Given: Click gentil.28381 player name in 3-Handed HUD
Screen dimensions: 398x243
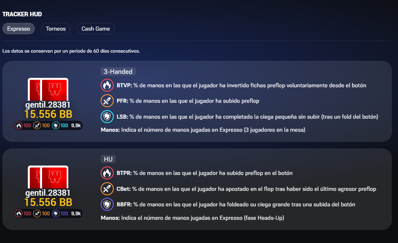Looking at the screenshot, I should point(48,105).
